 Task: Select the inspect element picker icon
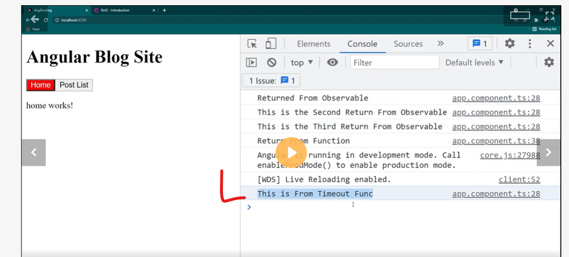[x=252, y=44]
